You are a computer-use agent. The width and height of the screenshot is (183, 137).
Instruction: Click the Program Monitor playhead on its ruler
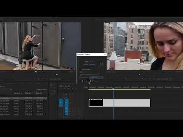tap(140, 75)
